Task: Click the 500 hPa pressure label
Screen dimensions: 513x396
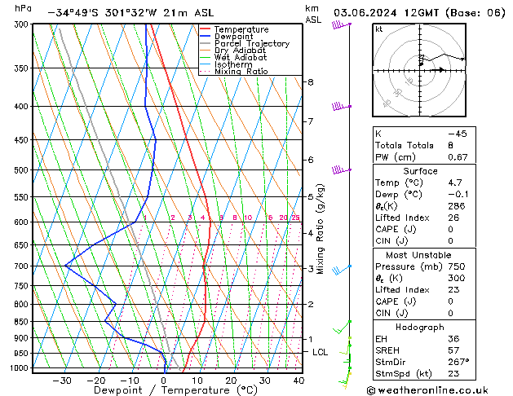Action: click(23, 170)
